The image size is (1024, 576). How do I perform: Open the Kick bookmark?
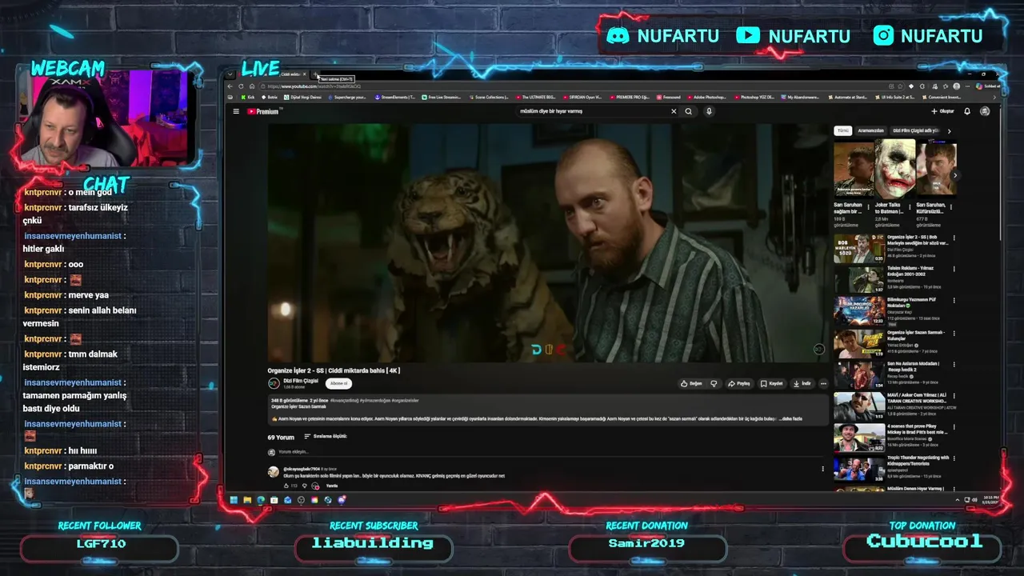pyautogui.click(x=248, y=97)
